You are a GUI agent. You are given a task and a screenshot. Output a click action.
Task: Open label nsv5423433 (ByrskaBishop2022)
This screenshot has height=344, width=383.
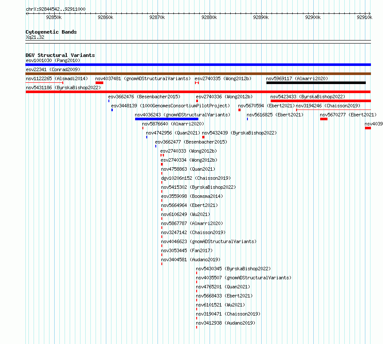308,97
